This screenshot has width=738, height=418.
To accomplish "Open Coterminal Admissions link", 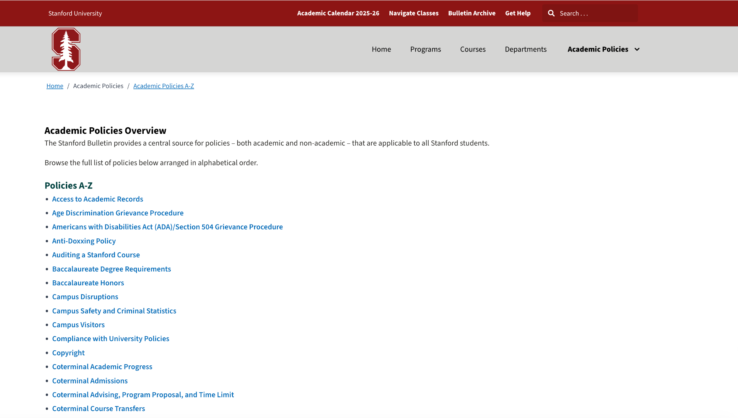I will 90,381.
